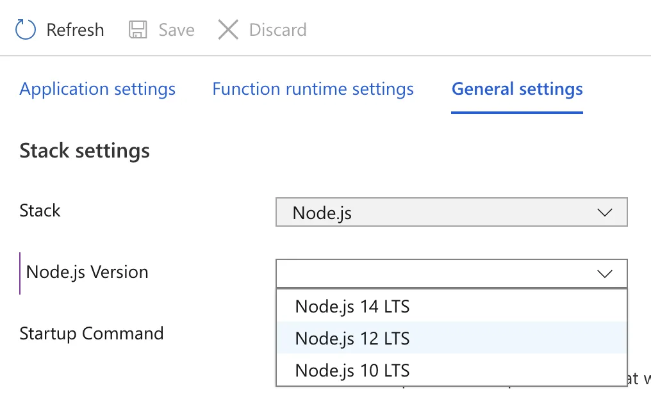Click the Refresh circular arrow icon
651x406 pixels.
point(26,29)
